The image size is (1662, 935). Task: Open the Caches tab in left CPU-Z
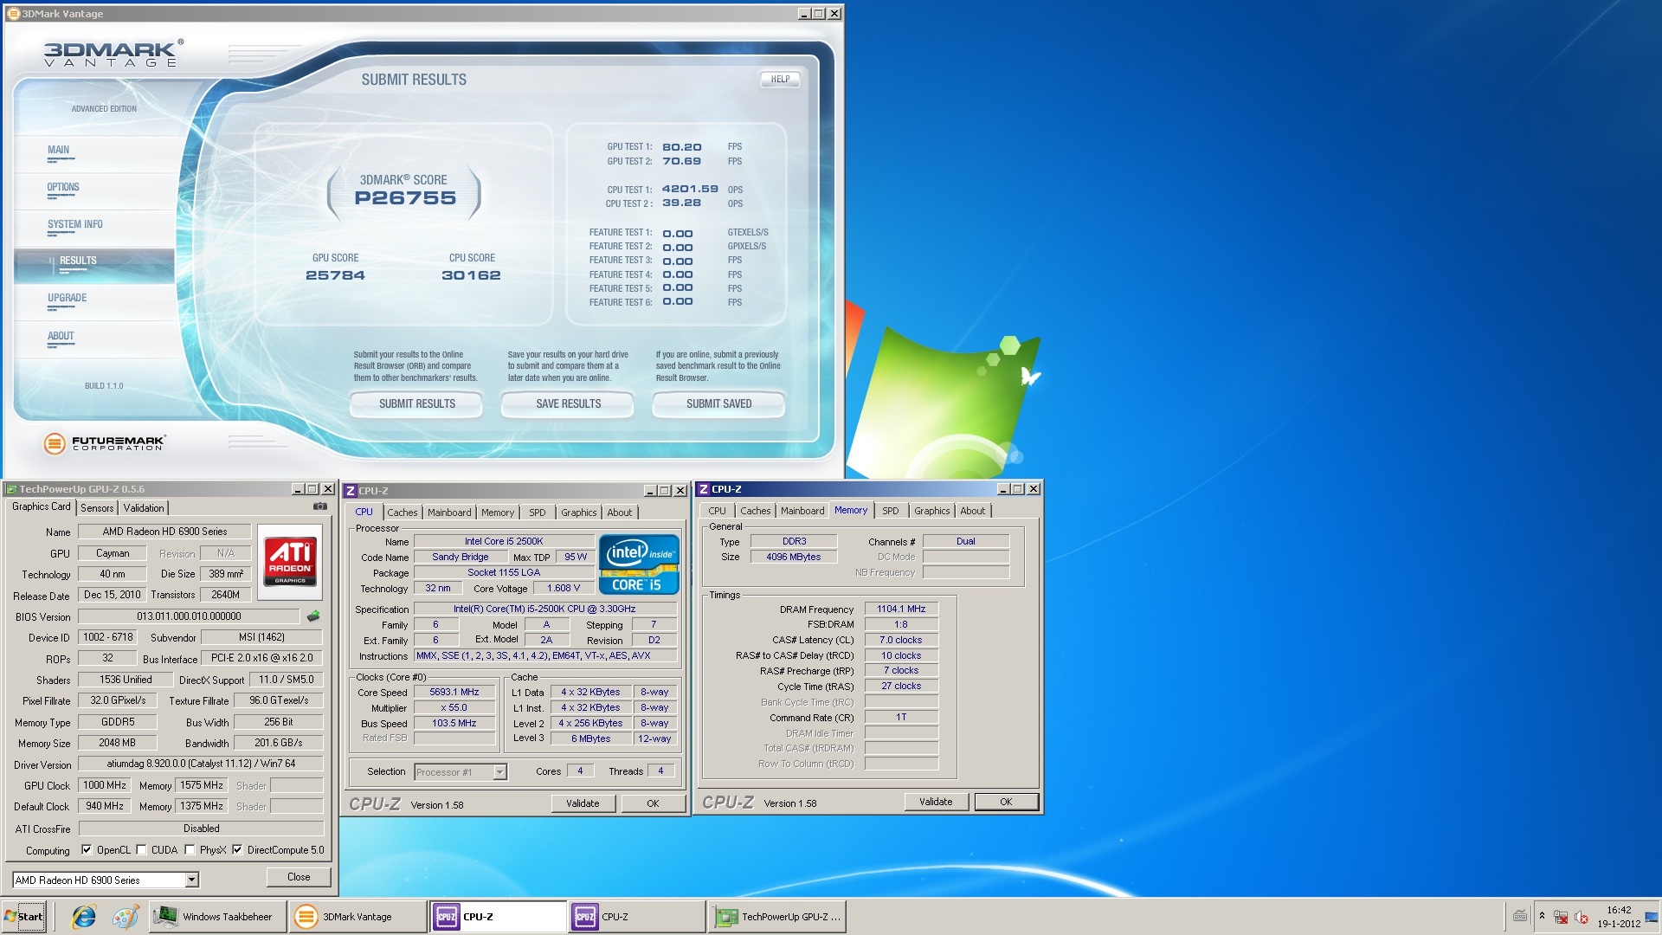click(x=402, y=513)
